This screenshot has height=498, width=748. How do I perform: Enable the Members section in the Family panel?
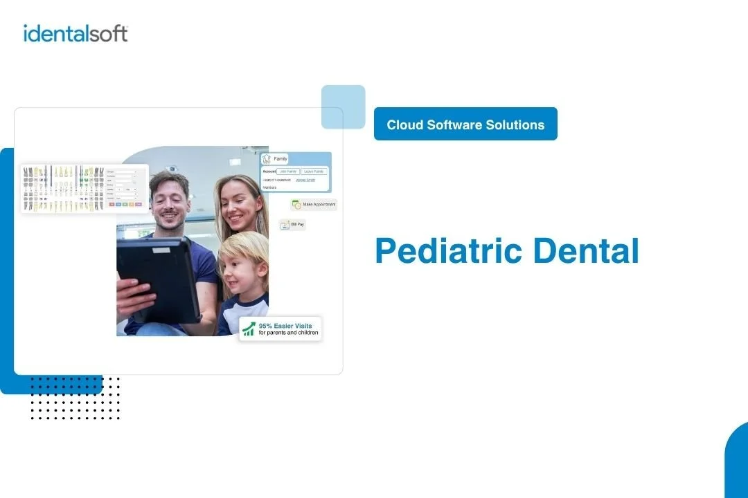click(270, 187)
